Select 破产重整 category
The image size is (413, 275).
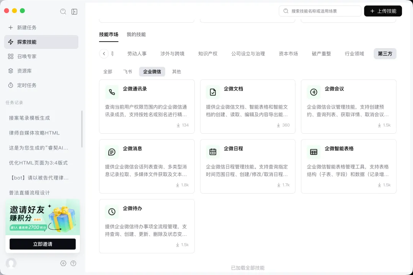[321, 54]
